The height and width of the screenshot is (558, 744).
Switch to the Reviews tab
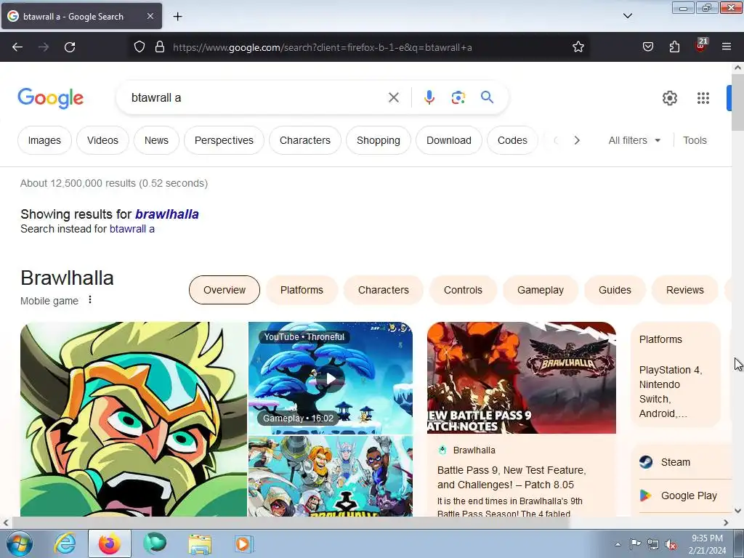[685, 290]
